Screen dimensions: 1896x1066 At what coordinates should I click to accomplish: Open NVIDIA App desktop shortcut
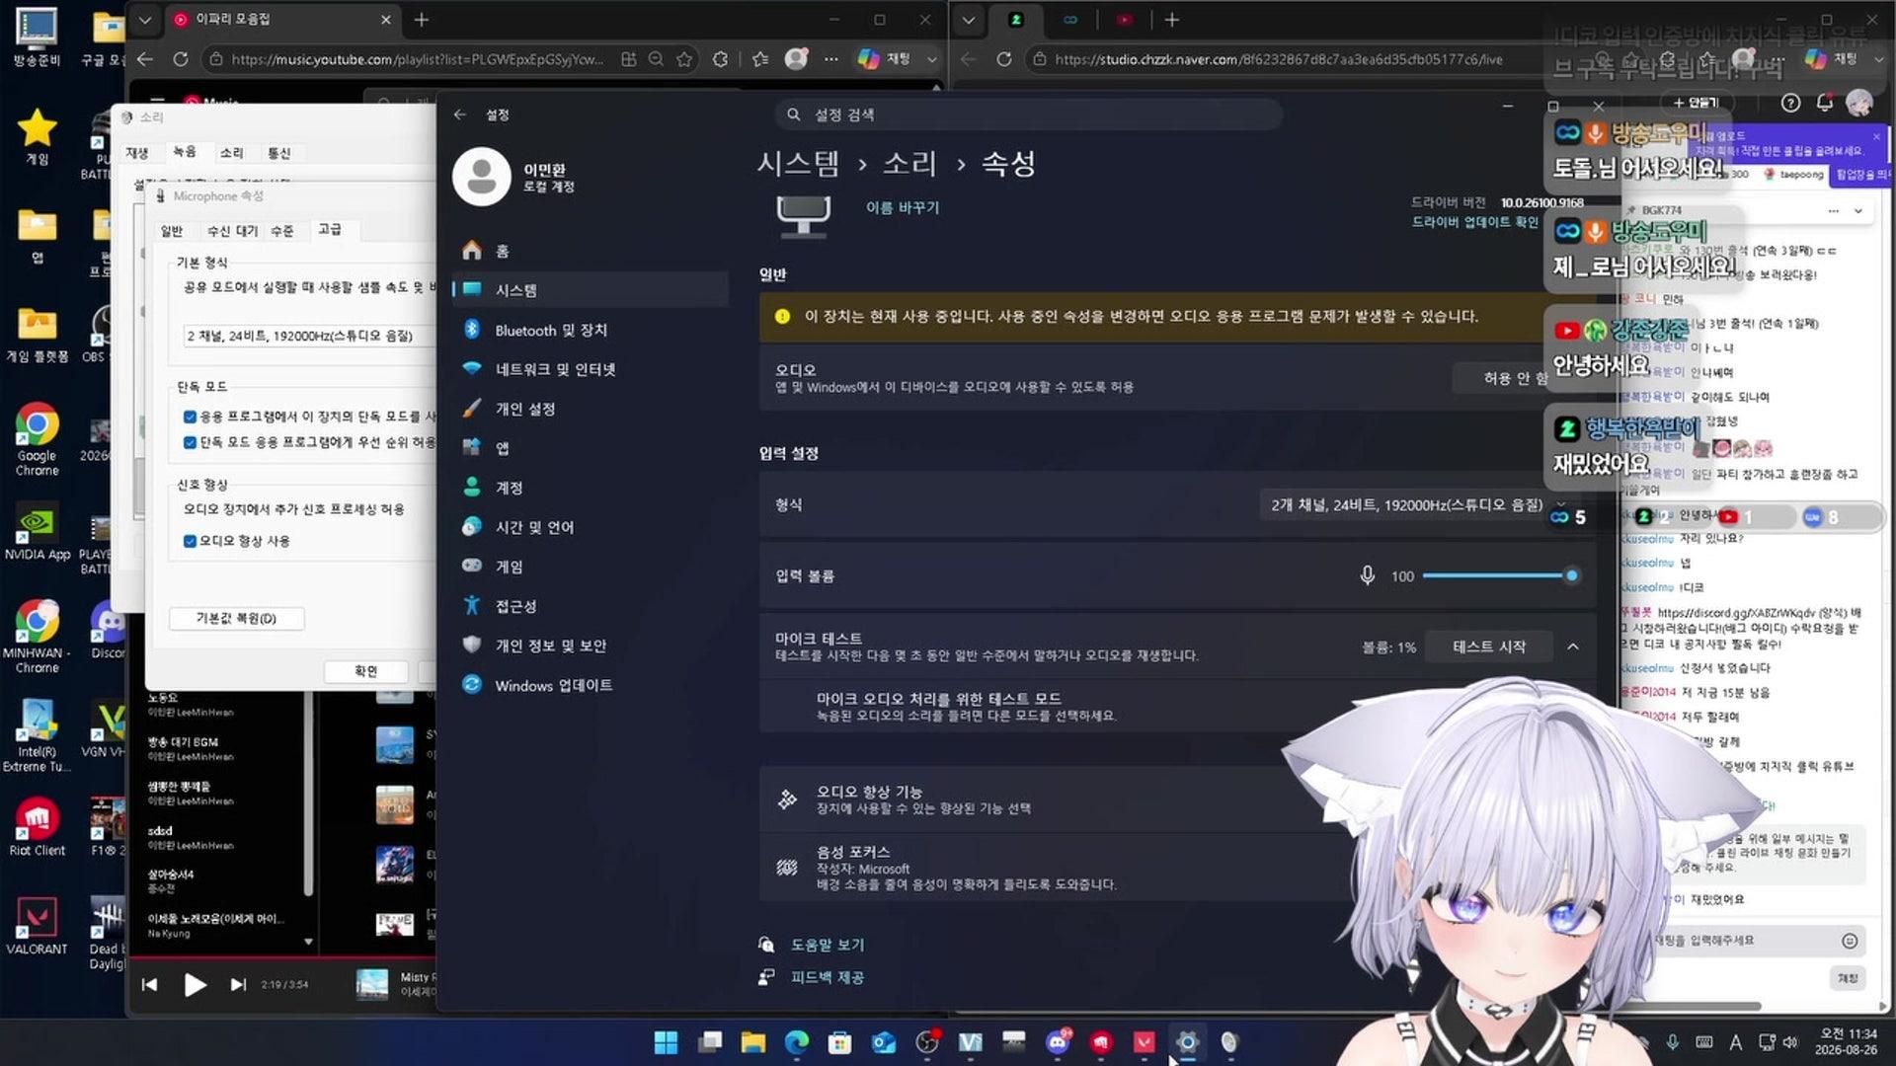click(37, 534)
